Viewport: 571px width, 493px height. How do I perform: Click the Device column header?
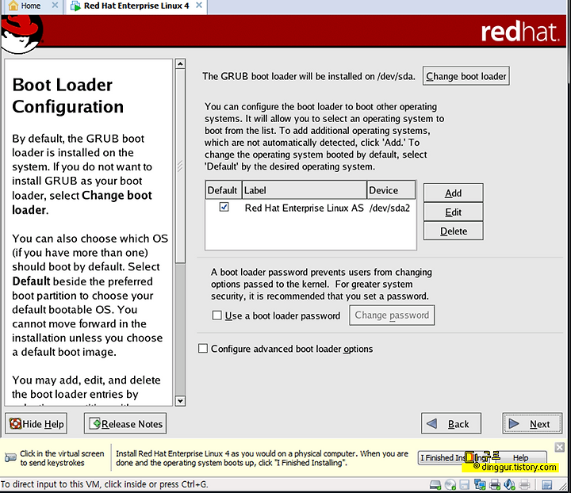coord(391,190)
